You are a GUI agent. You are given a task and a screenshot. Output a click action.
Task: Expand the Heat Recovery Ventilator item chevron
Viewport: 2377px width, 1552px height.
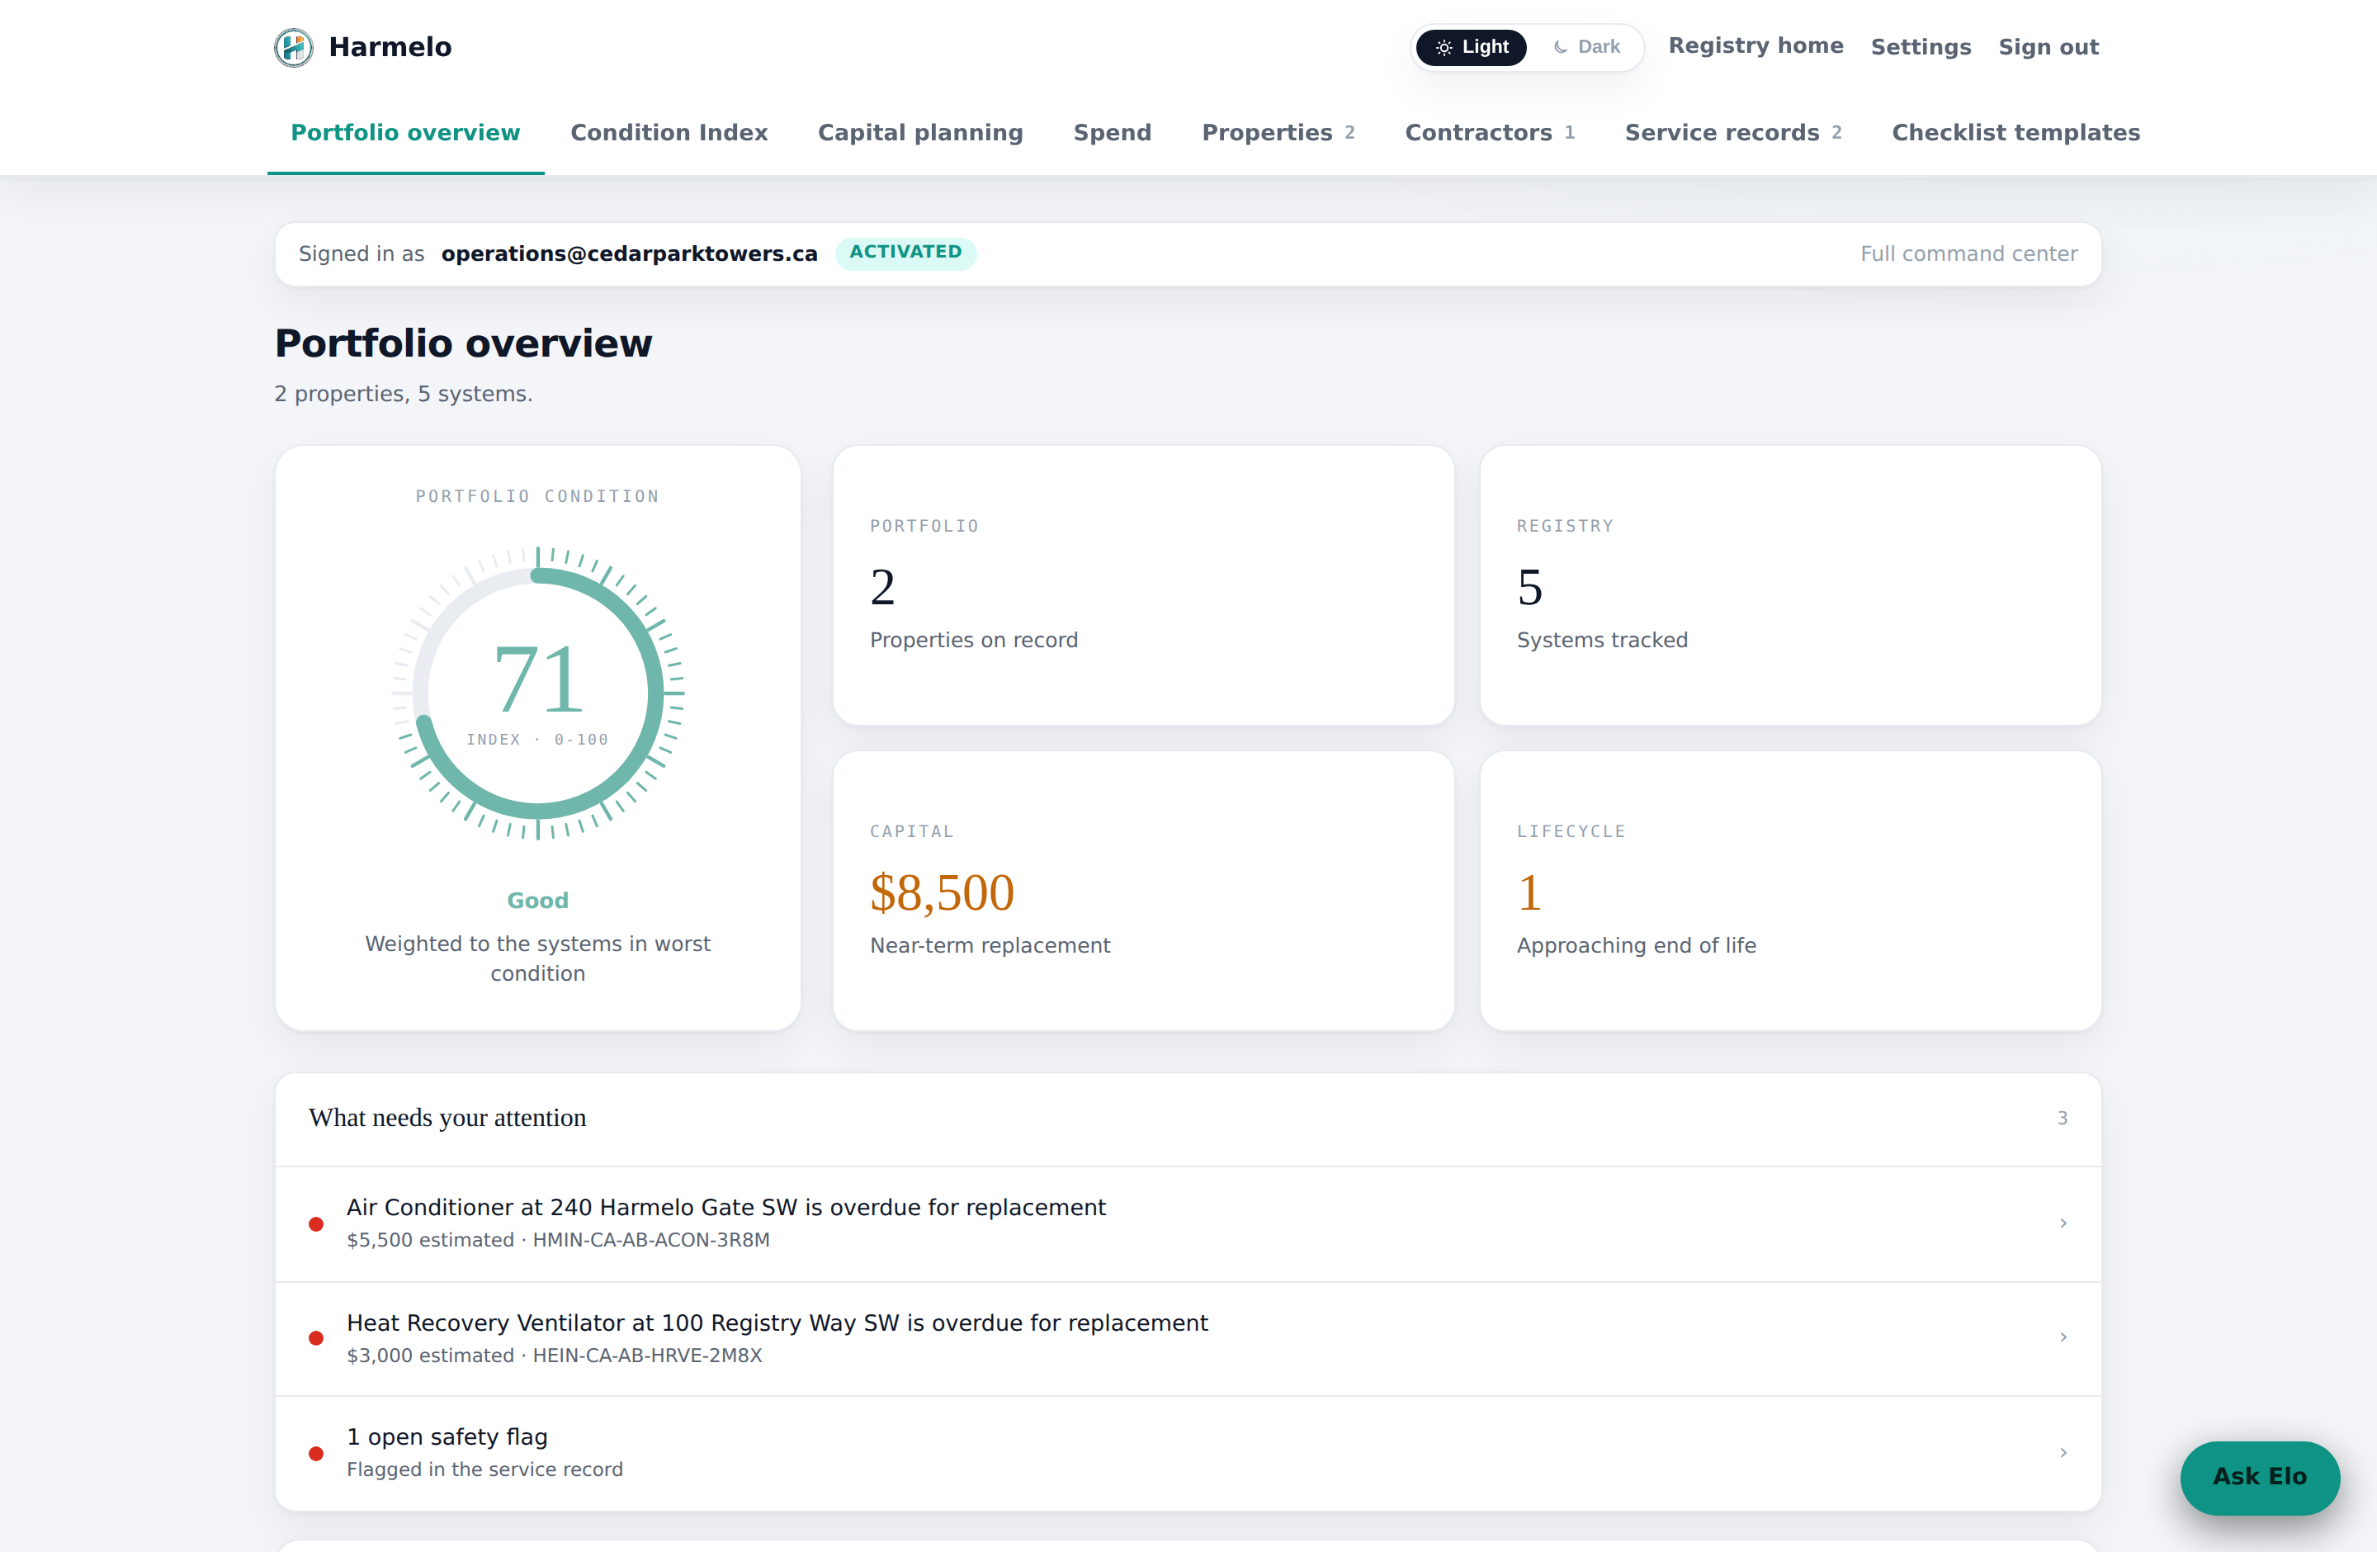coord(2063,1337)
